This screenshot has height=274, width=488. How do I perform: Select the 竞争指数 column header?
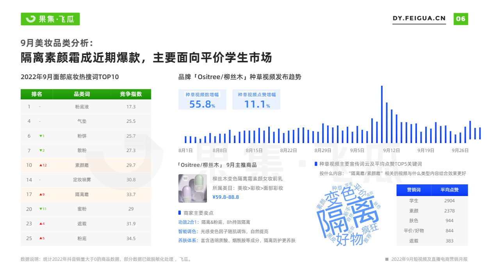[x=131, y=94]
